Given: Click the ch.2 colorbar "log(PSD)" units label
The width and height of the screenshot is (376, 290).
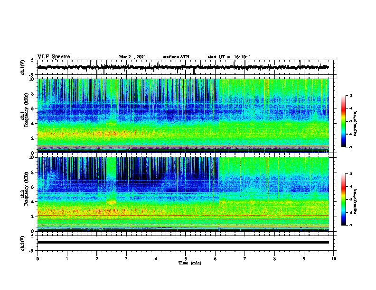Looking at the screenshot, I should coord(355,201).
